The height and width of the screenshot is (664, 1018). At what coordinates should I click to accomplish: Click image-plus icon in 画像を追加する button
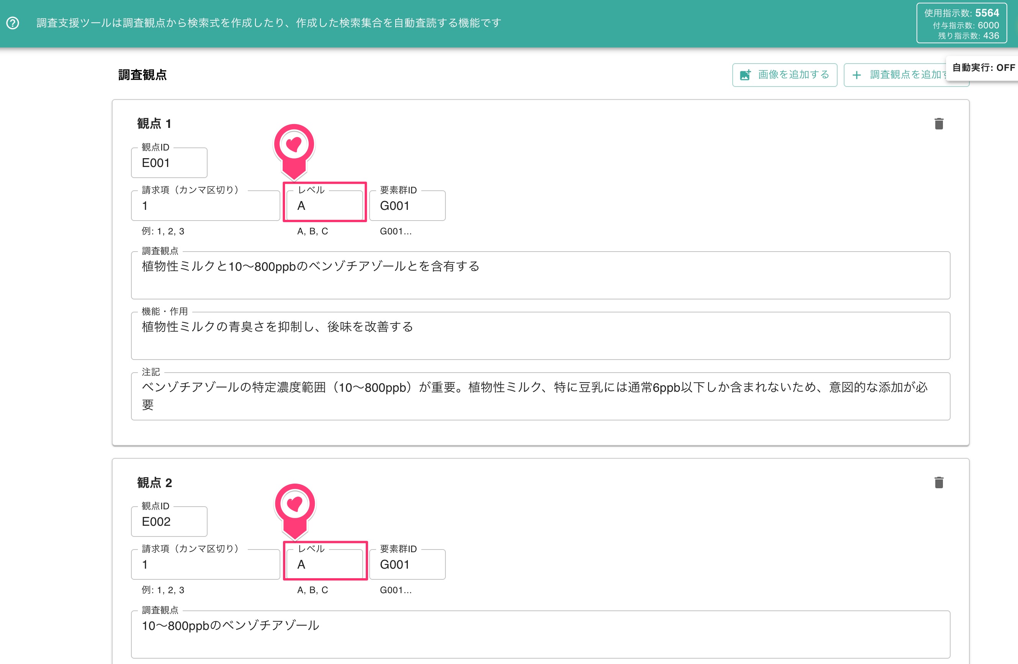[x=745, y=75]
